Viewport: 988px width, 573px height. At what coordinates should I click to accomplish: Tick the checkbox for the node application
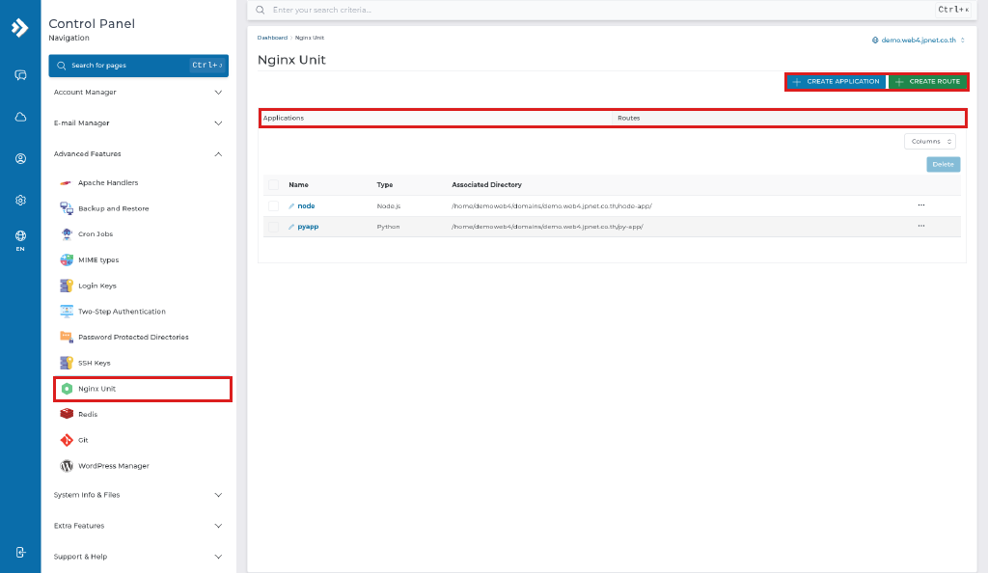click(273, 205)
